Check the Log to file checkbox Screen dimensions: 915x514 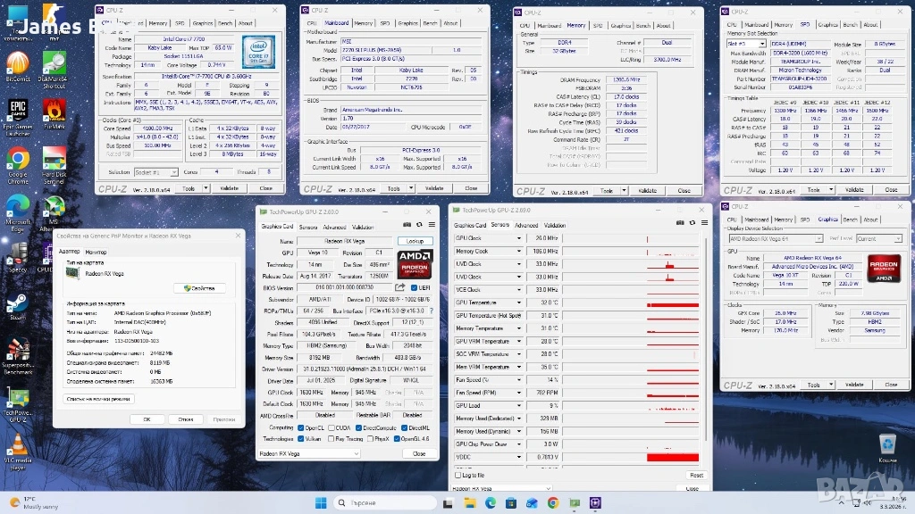pos(457,476)
